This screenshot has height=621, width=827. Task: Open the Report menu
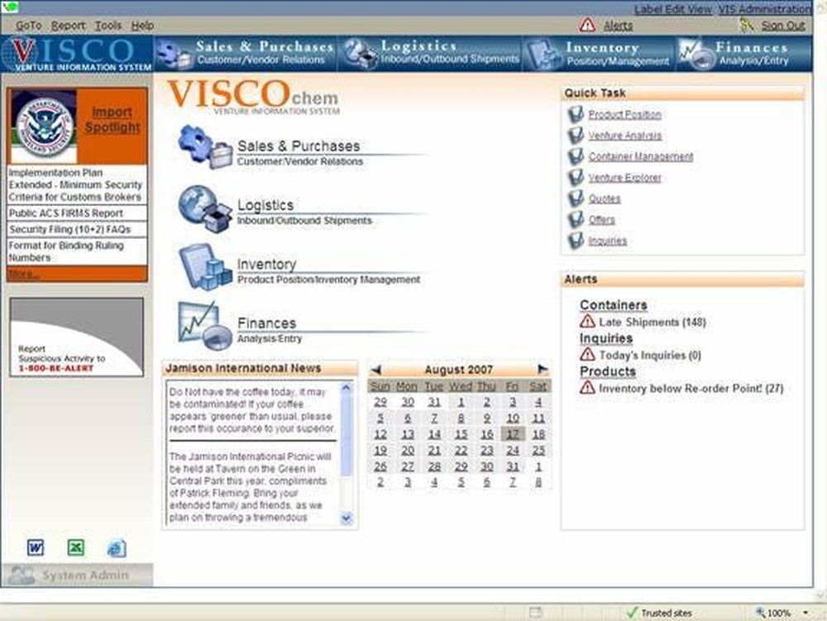click(68, 26)
